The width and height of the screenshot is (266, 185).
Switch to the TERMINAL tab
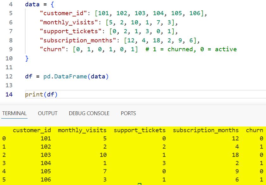click(15, 113)
